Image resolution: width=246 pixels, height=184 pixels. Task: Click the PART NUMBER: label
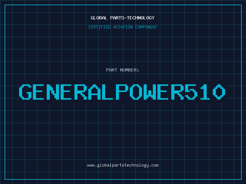123,70
